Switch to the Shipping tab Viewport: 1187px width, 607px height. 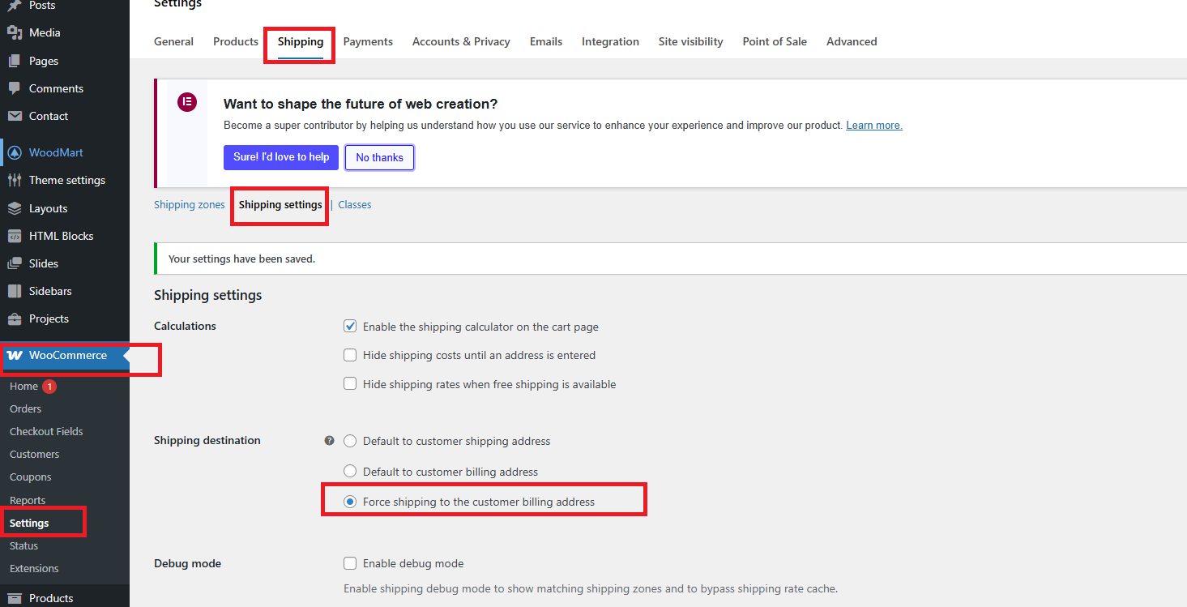click(x=301, y=41)
